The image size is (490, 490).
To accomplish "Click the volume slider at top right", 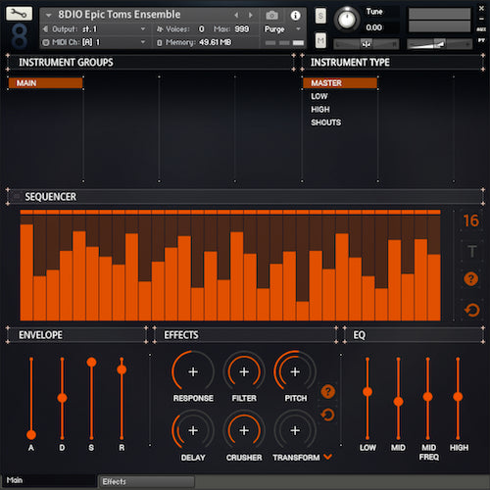I will coord(440,43).
